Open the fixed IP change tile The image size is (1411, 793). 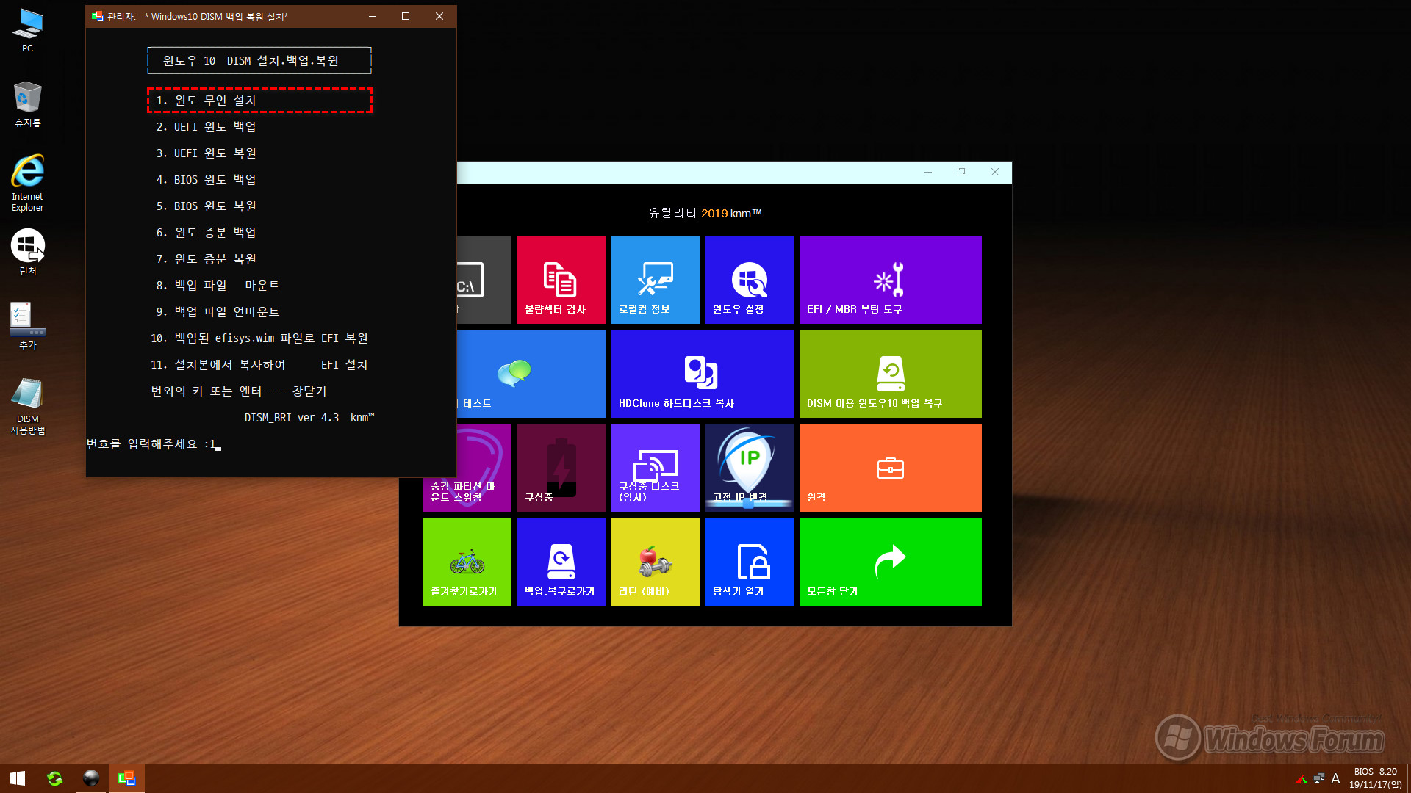[x=749, y=468]
